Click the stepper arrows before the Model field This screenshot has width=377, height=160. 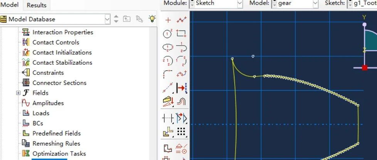point(274,3)
